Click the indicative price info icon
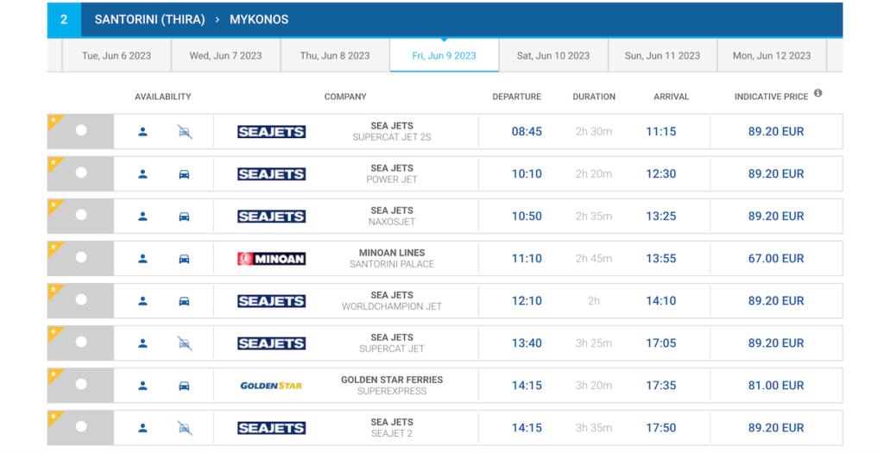The width and height of the screenshot is (884, 453). pyautogui.click(x=818, y=93)
